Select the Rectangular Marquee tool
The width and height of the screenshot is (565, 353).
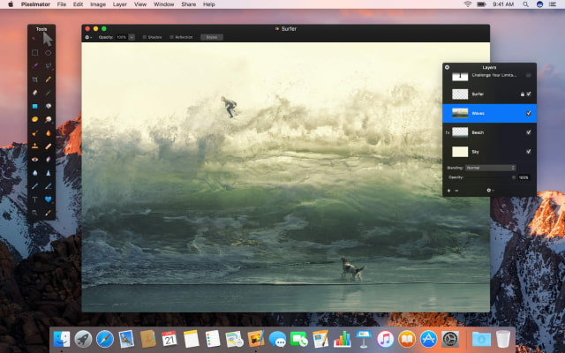click(35, 53)
